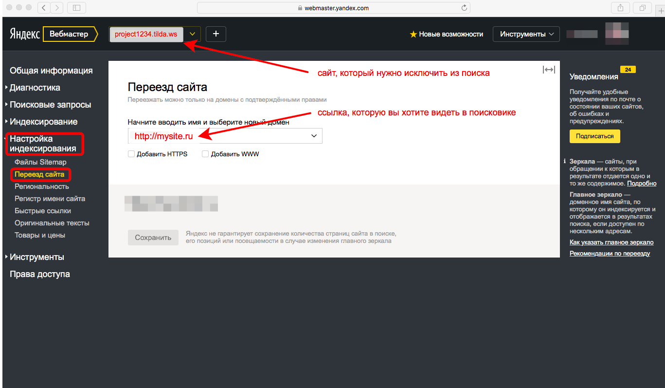Add a new site with plus button
665x388 pixels.
216,34
